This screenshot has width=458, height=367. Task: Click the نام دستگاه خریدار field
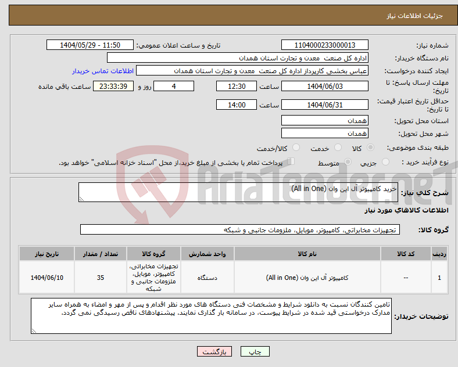coord(238,58)
